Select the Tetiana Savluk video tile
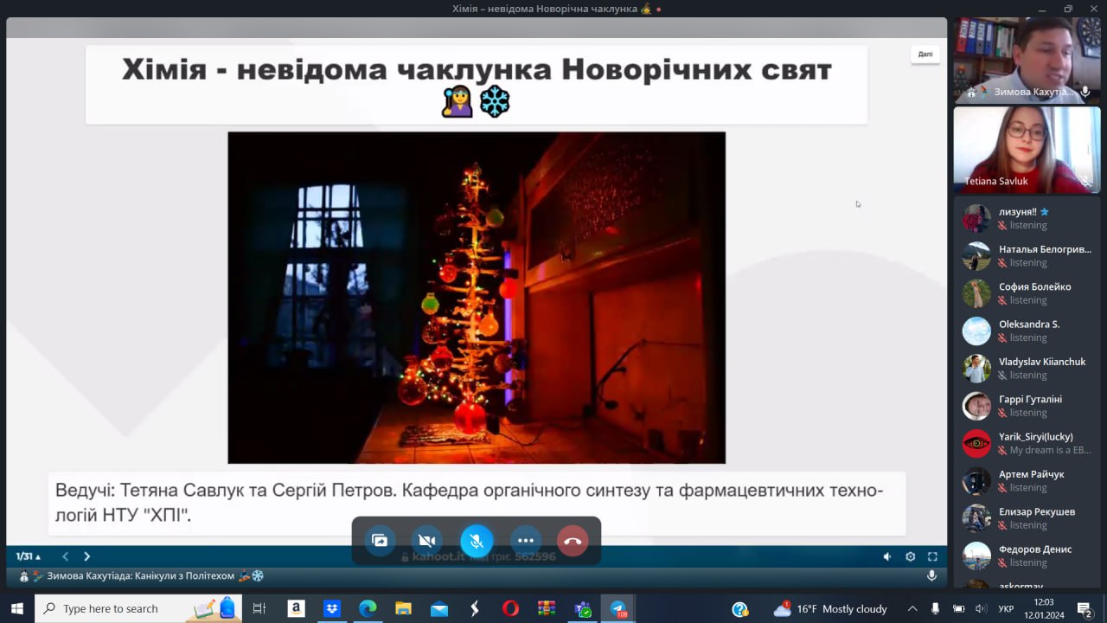 point(1027,150)
